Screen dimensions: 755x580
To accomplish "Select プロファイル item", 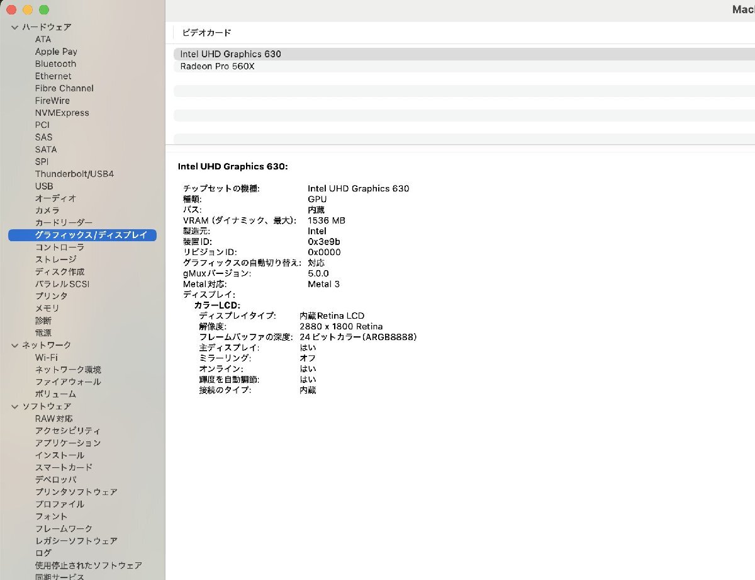I will click(x=60, y=504).
